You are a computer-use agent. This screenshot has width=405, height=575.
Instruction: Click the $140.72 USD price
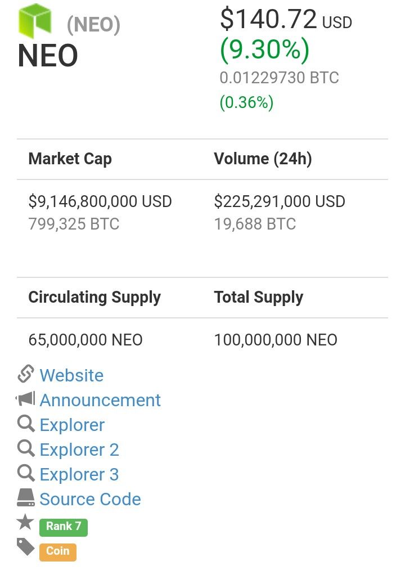[x=286, y=19]
